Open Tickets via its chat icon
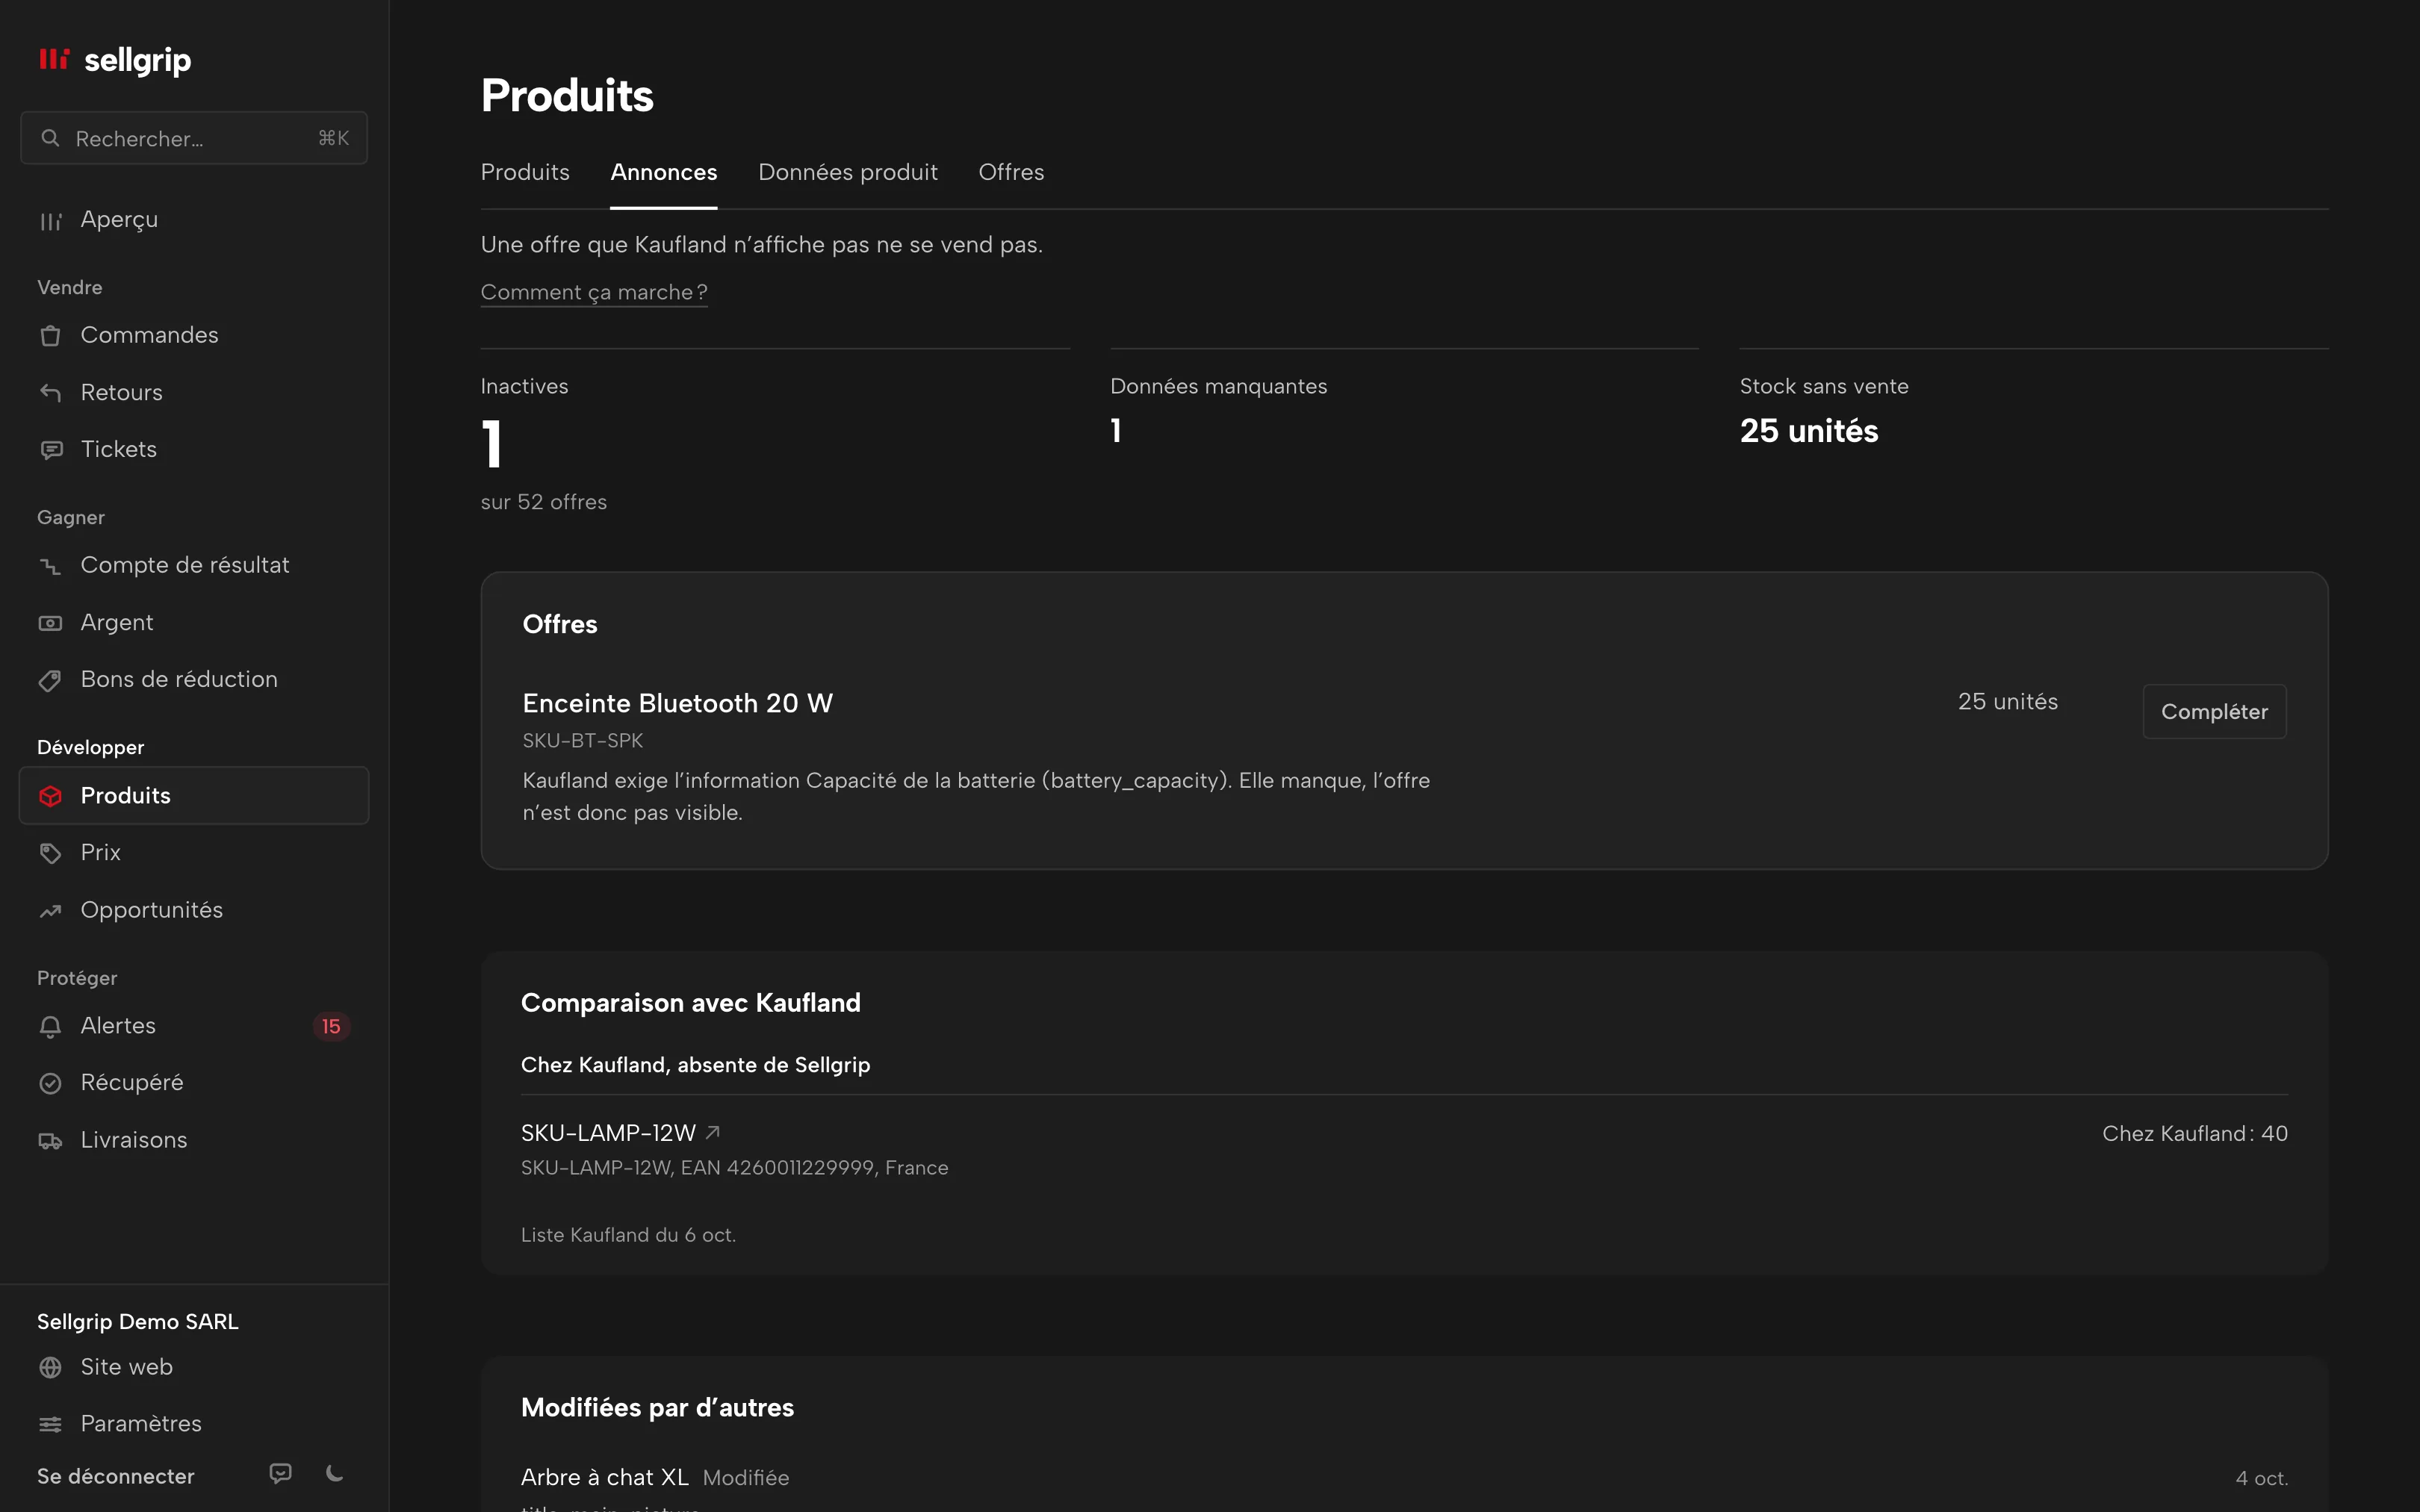 tap(50, 450)
